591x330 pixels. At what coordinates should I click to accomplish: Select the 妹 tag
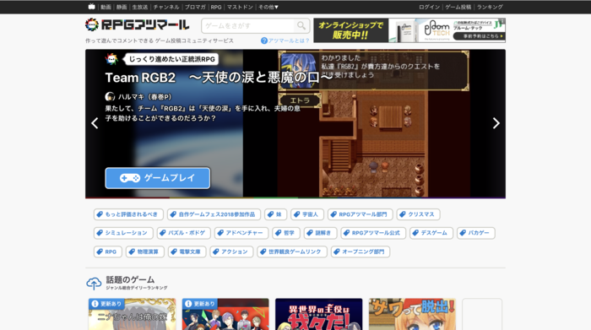pyautogui.click(x=275, y=214)
